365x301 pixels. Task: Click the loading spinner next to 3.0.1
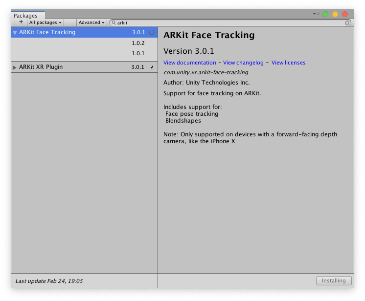[x=152, y=32]
